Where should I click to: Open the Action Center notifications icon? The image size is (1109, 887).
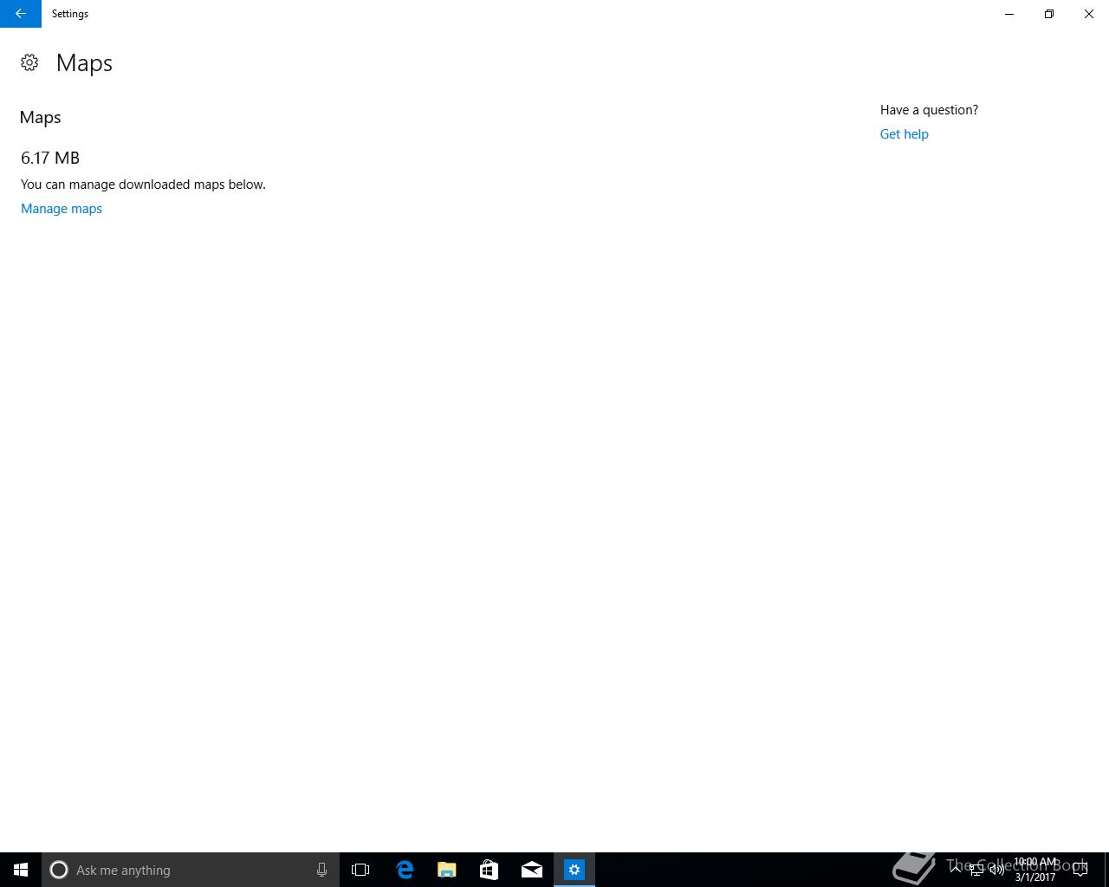coord(1080,870)
